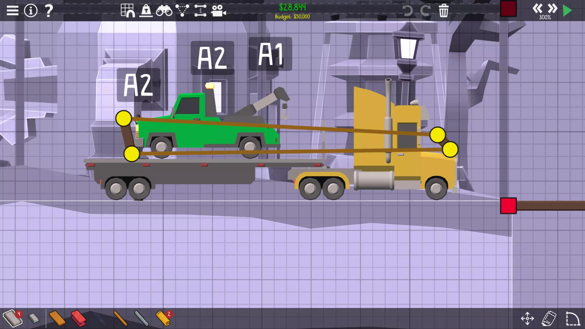Click the binoculars view icon

164,11
